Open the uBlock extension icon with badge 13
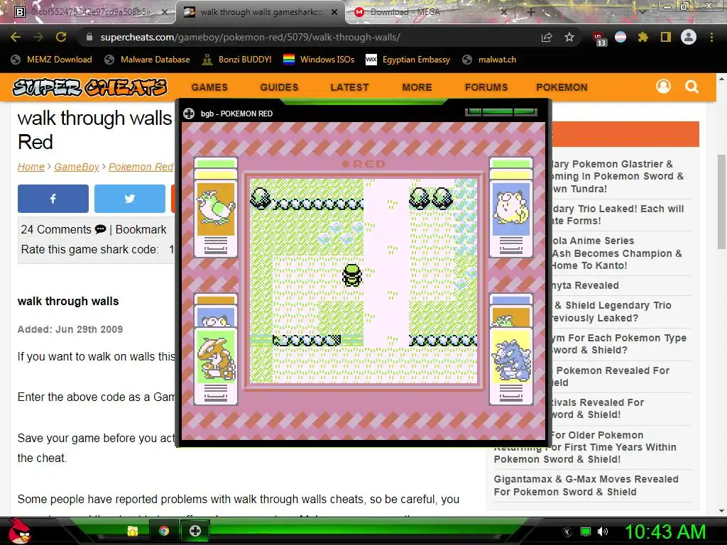The width and height of the screenshot is (727, 545). [599, 38]
